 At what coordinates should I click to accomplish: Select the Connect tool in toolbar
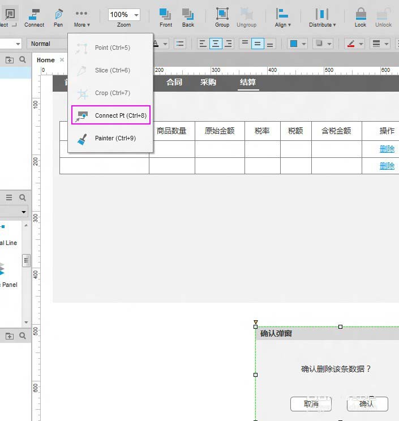tap(34, 17)
